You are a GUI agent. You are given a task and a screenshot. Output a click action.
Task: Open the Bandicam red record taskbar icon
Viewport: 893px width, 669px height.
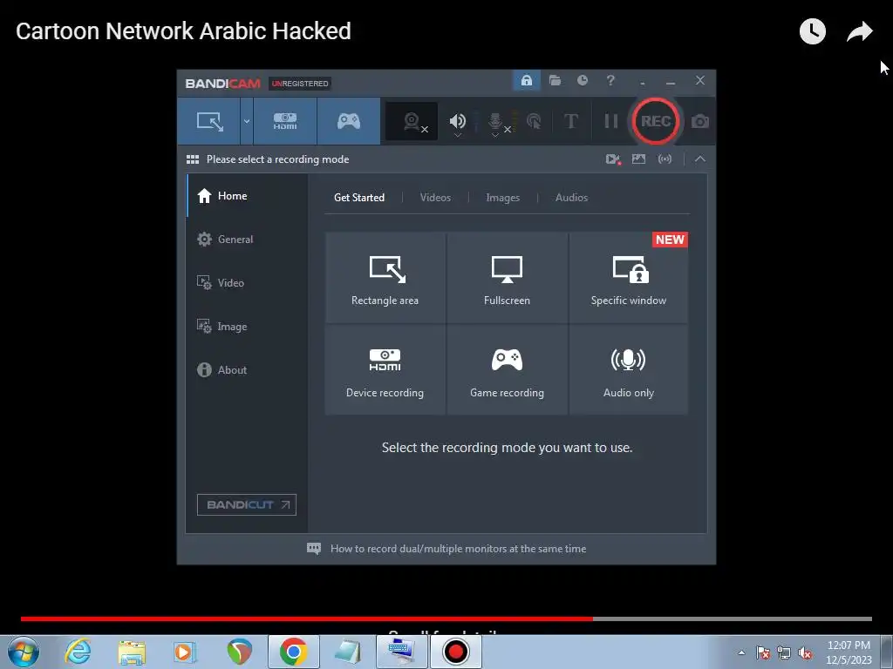pos(455,652)
